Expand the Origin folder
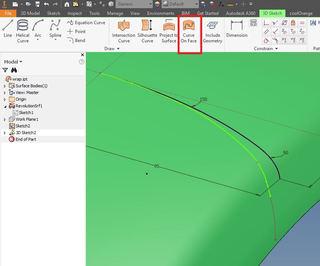320x266 pixels. (x=5, y=99)
